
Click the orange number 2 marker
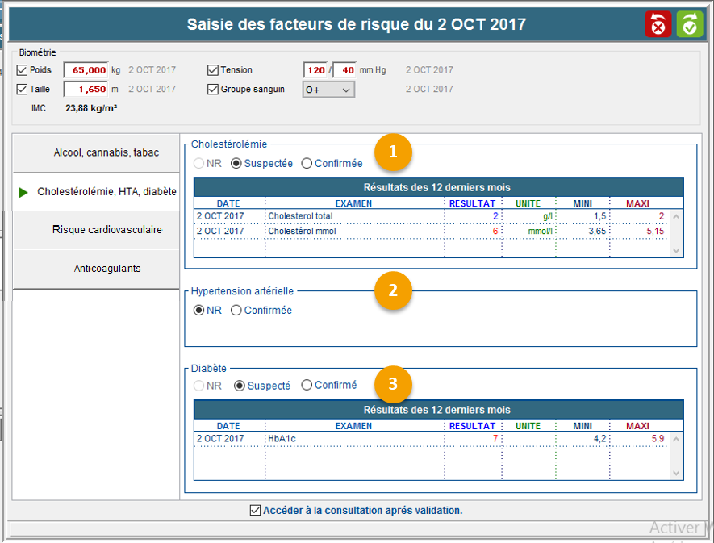393,290
